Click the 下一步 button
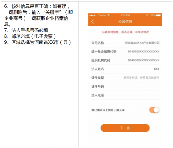 [x=125, y=128]
